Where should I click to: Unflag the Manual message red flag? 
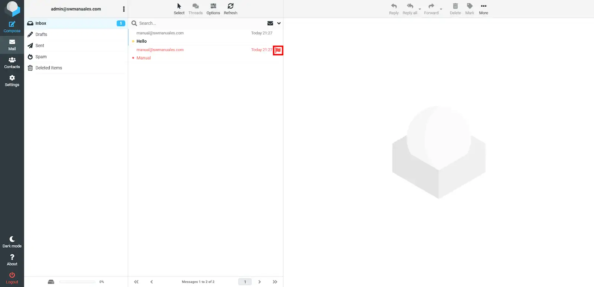pyautogui.click(x=278, y=50)
